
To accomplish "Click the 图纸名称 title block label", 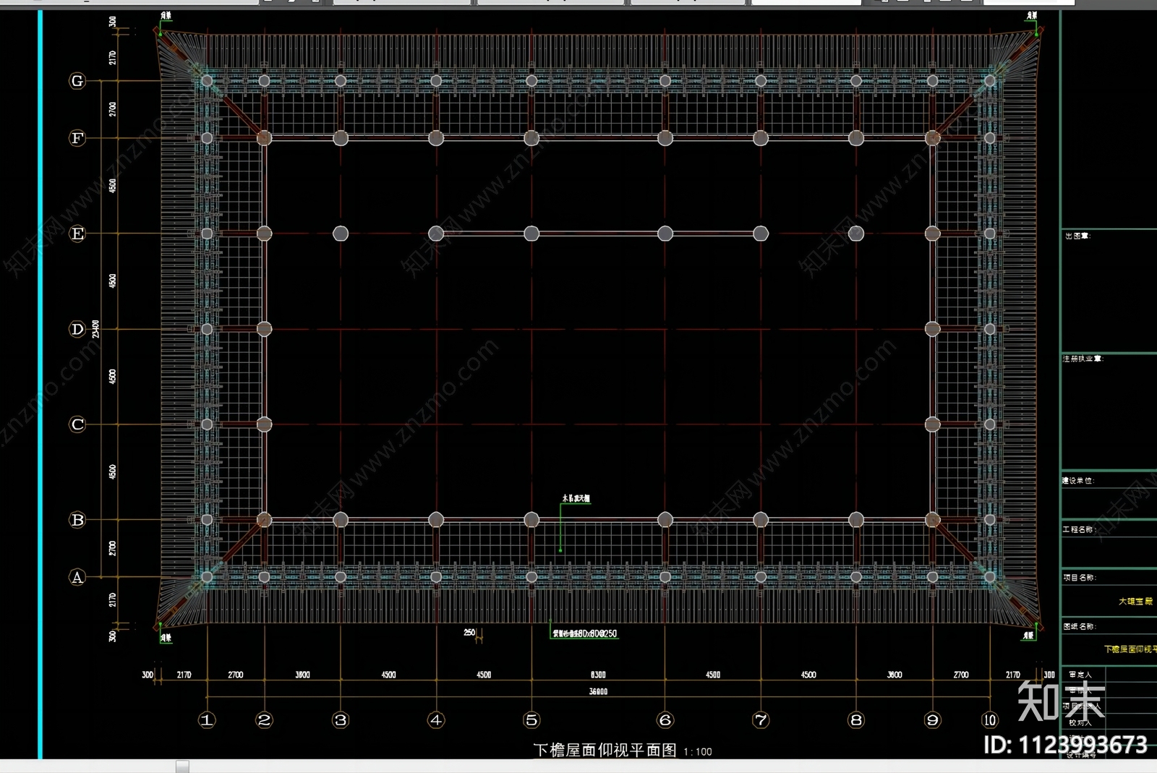I will click(1080, 627).
